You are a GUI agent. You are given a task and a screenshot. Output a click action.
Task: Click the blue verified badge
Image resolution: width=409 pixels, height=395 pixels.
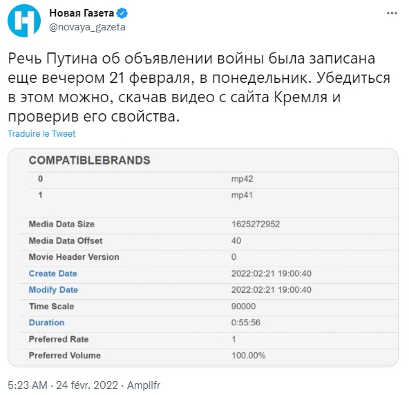point(122,13)
